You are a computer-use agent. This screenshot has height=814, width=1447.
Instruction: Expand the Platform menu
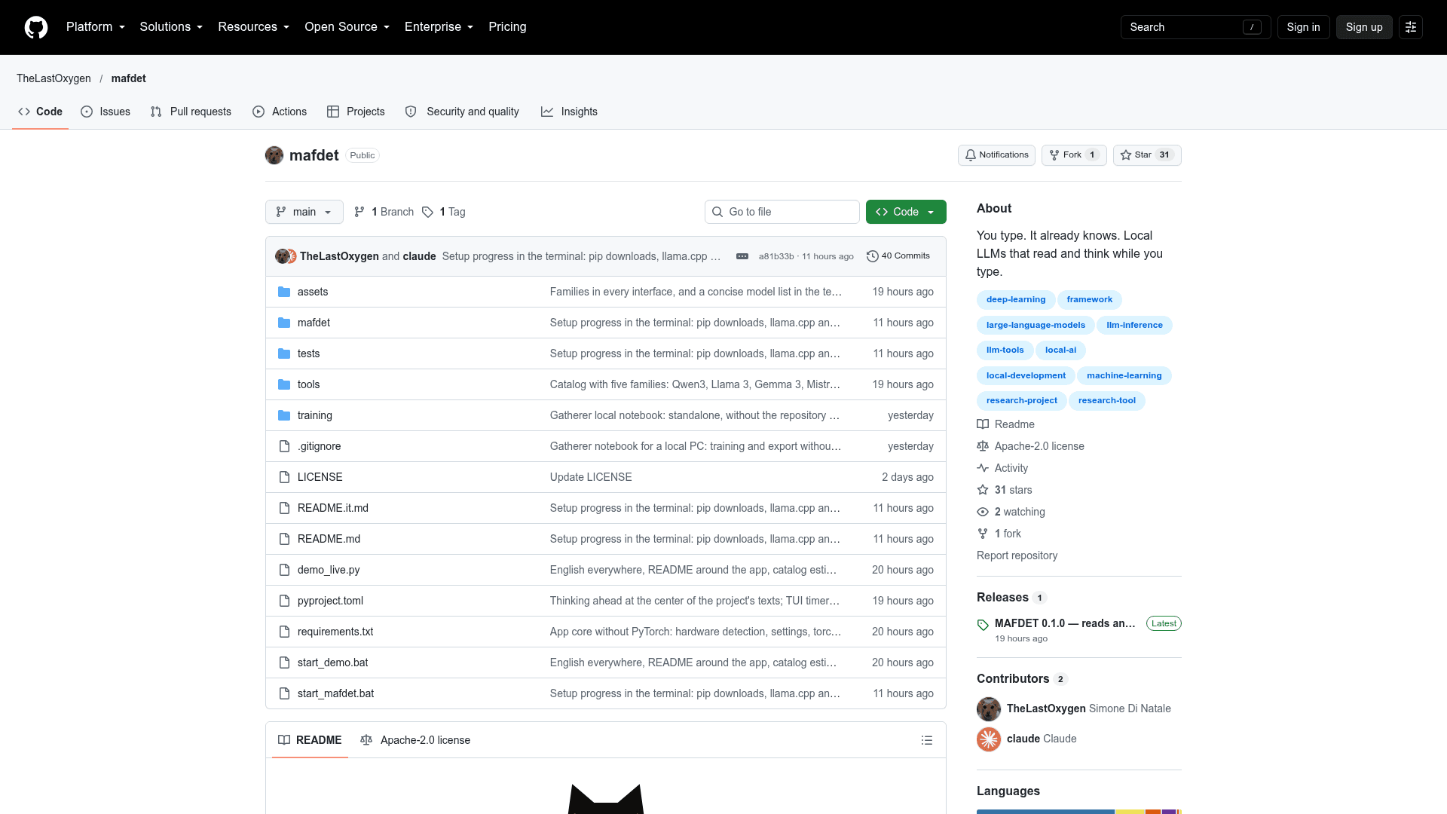coord(96,27)
